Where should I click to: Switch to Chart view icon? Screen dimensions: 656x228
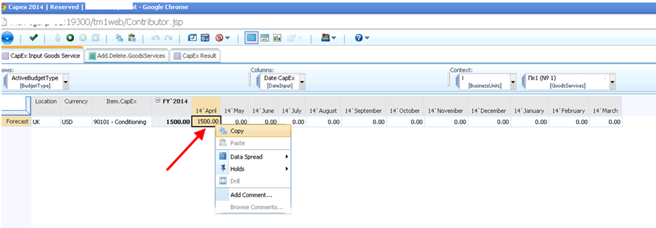tap(277, 38)
